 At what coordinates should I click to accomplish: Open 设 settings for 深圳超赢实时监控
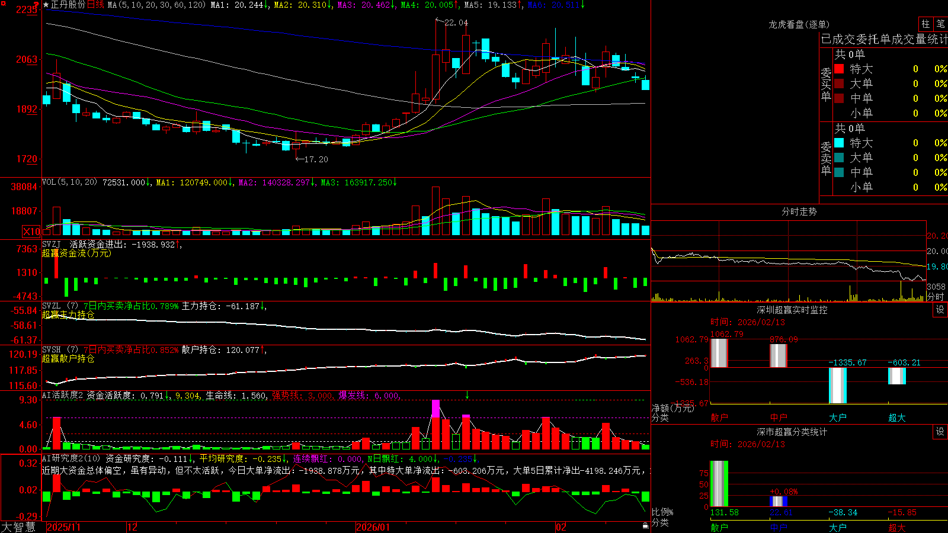click(x=940, y=310)
